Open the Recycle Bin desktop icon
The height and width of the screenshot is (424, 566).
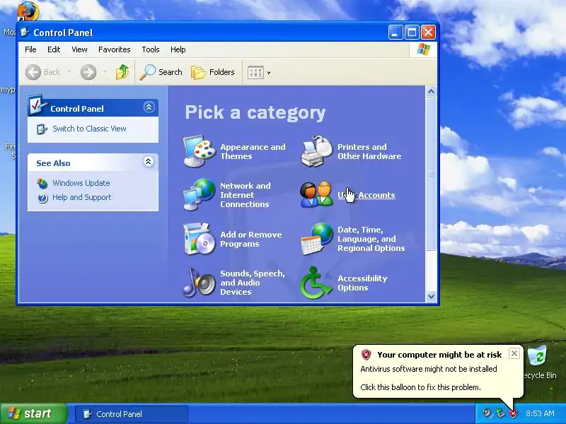click(538, 355)
